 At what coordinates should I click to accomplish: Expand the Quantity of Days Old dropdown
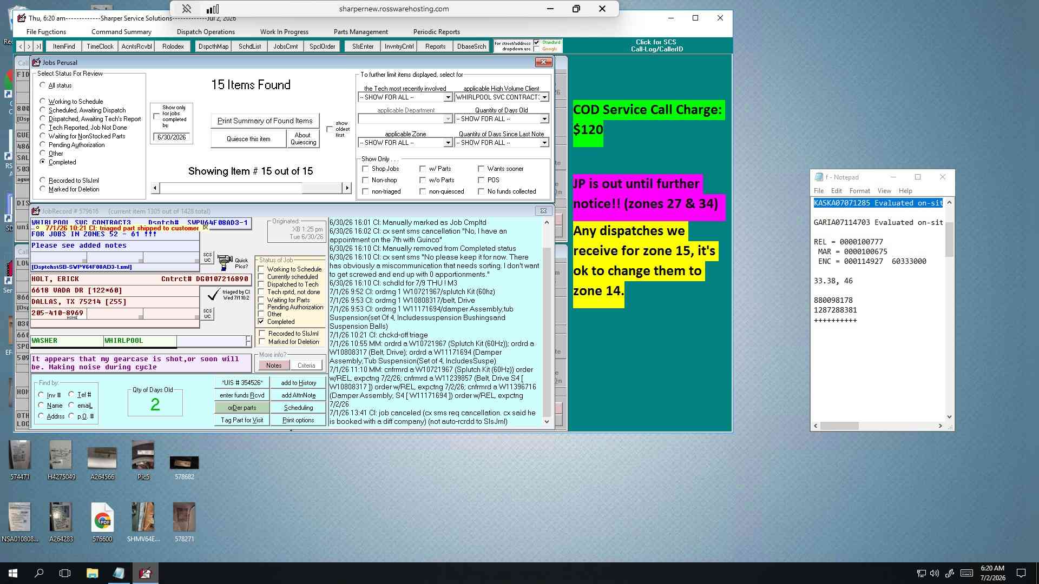[x=544, y=119]
